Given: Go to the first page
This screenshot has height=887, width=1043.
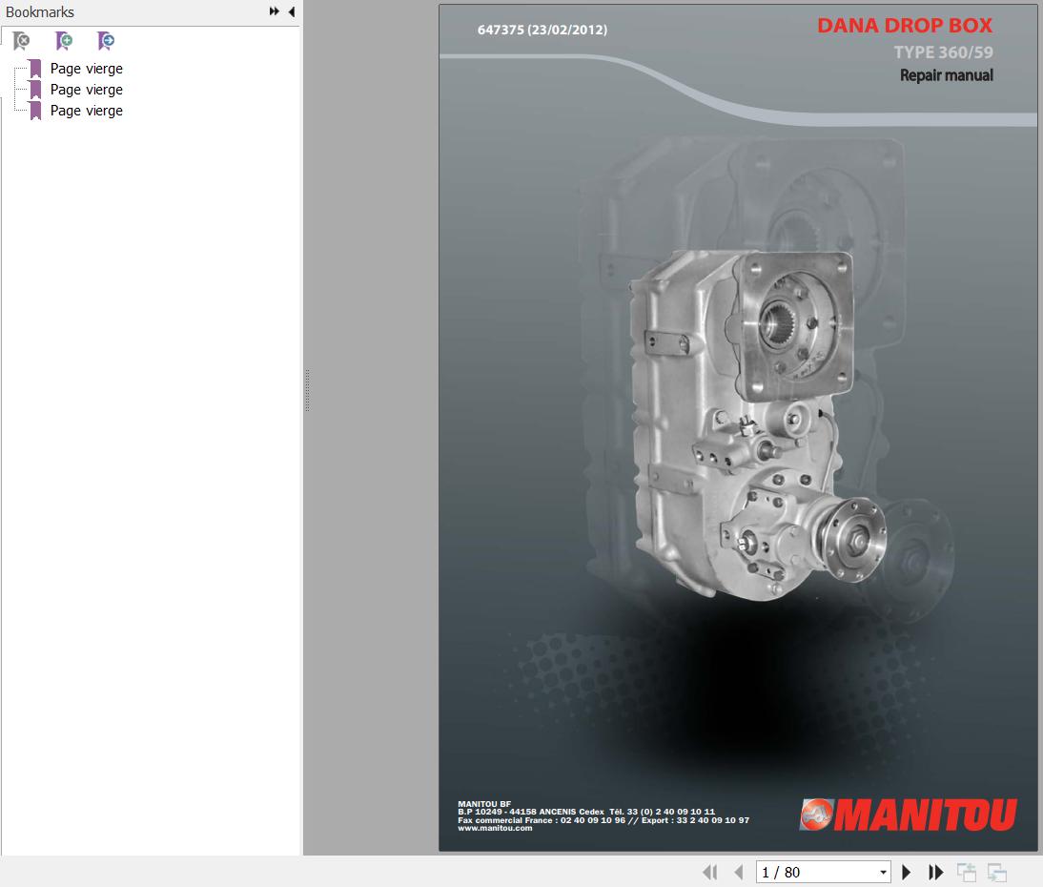Looking at the screenshot, I should 709,872.
